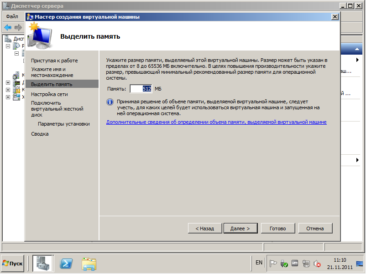Expand the bottom tree node with plus sign
The height and width of the screenshot is (274, 366).
coord(8,97)
